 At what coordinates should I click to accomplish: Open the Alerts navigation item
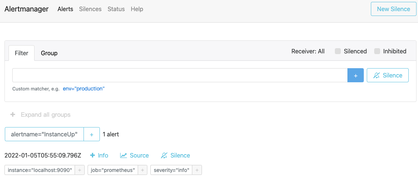65,9
